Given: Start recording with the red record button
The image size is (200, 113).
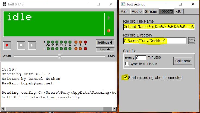Looking at the screenshot, I should 7,45.
